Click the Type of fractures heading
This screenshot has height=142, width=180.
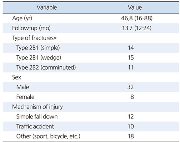pos(34,38)
